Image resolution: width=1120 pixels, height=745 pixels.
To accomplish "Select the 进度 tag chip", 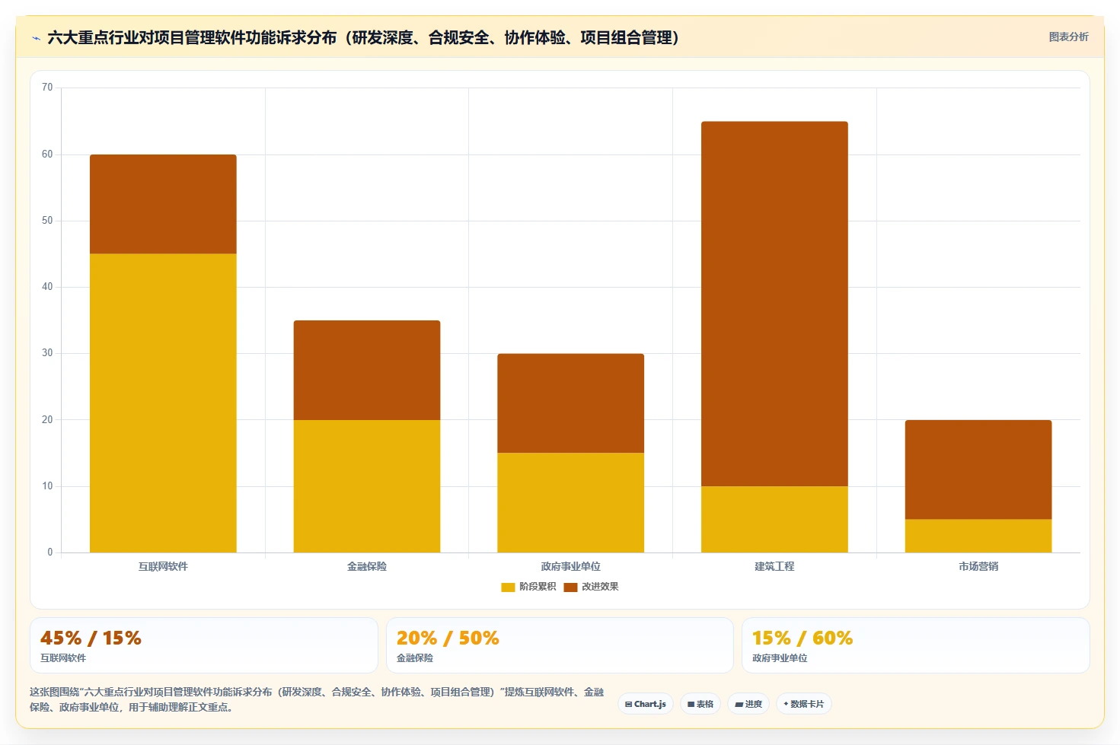I will point(748,704).
